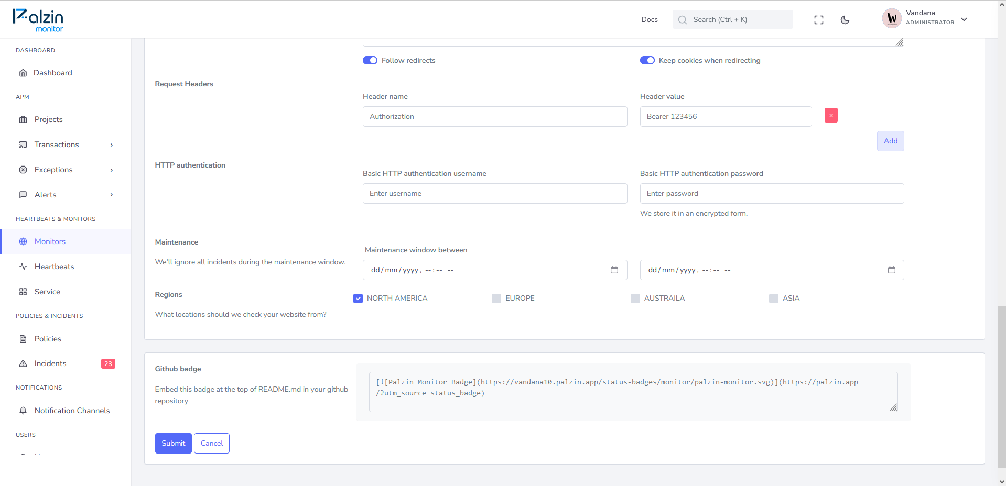1006x486 pixels.
Task: Open the Vandana account dropdown
Action: [x=964, y=19]
